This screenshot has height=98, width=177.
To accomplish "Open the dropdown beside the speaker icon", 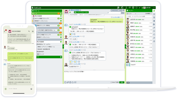I will point(72,12).
